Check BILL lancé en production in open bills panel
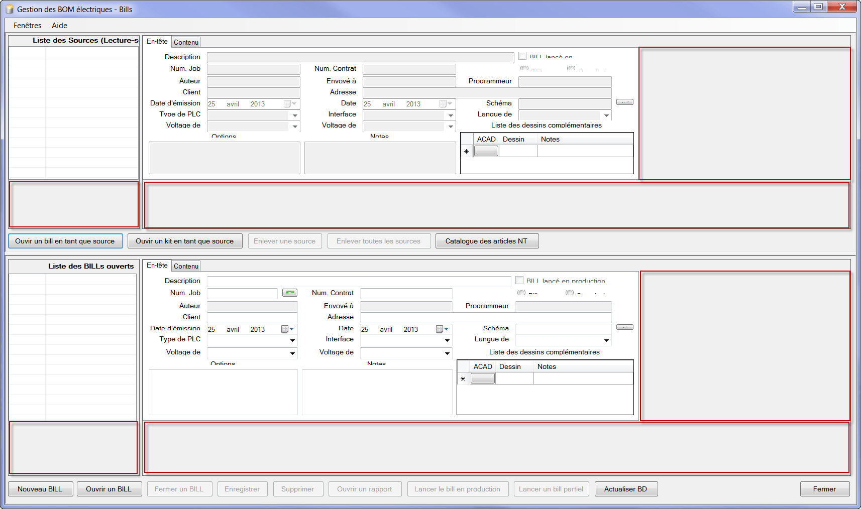 pos(520,280)
